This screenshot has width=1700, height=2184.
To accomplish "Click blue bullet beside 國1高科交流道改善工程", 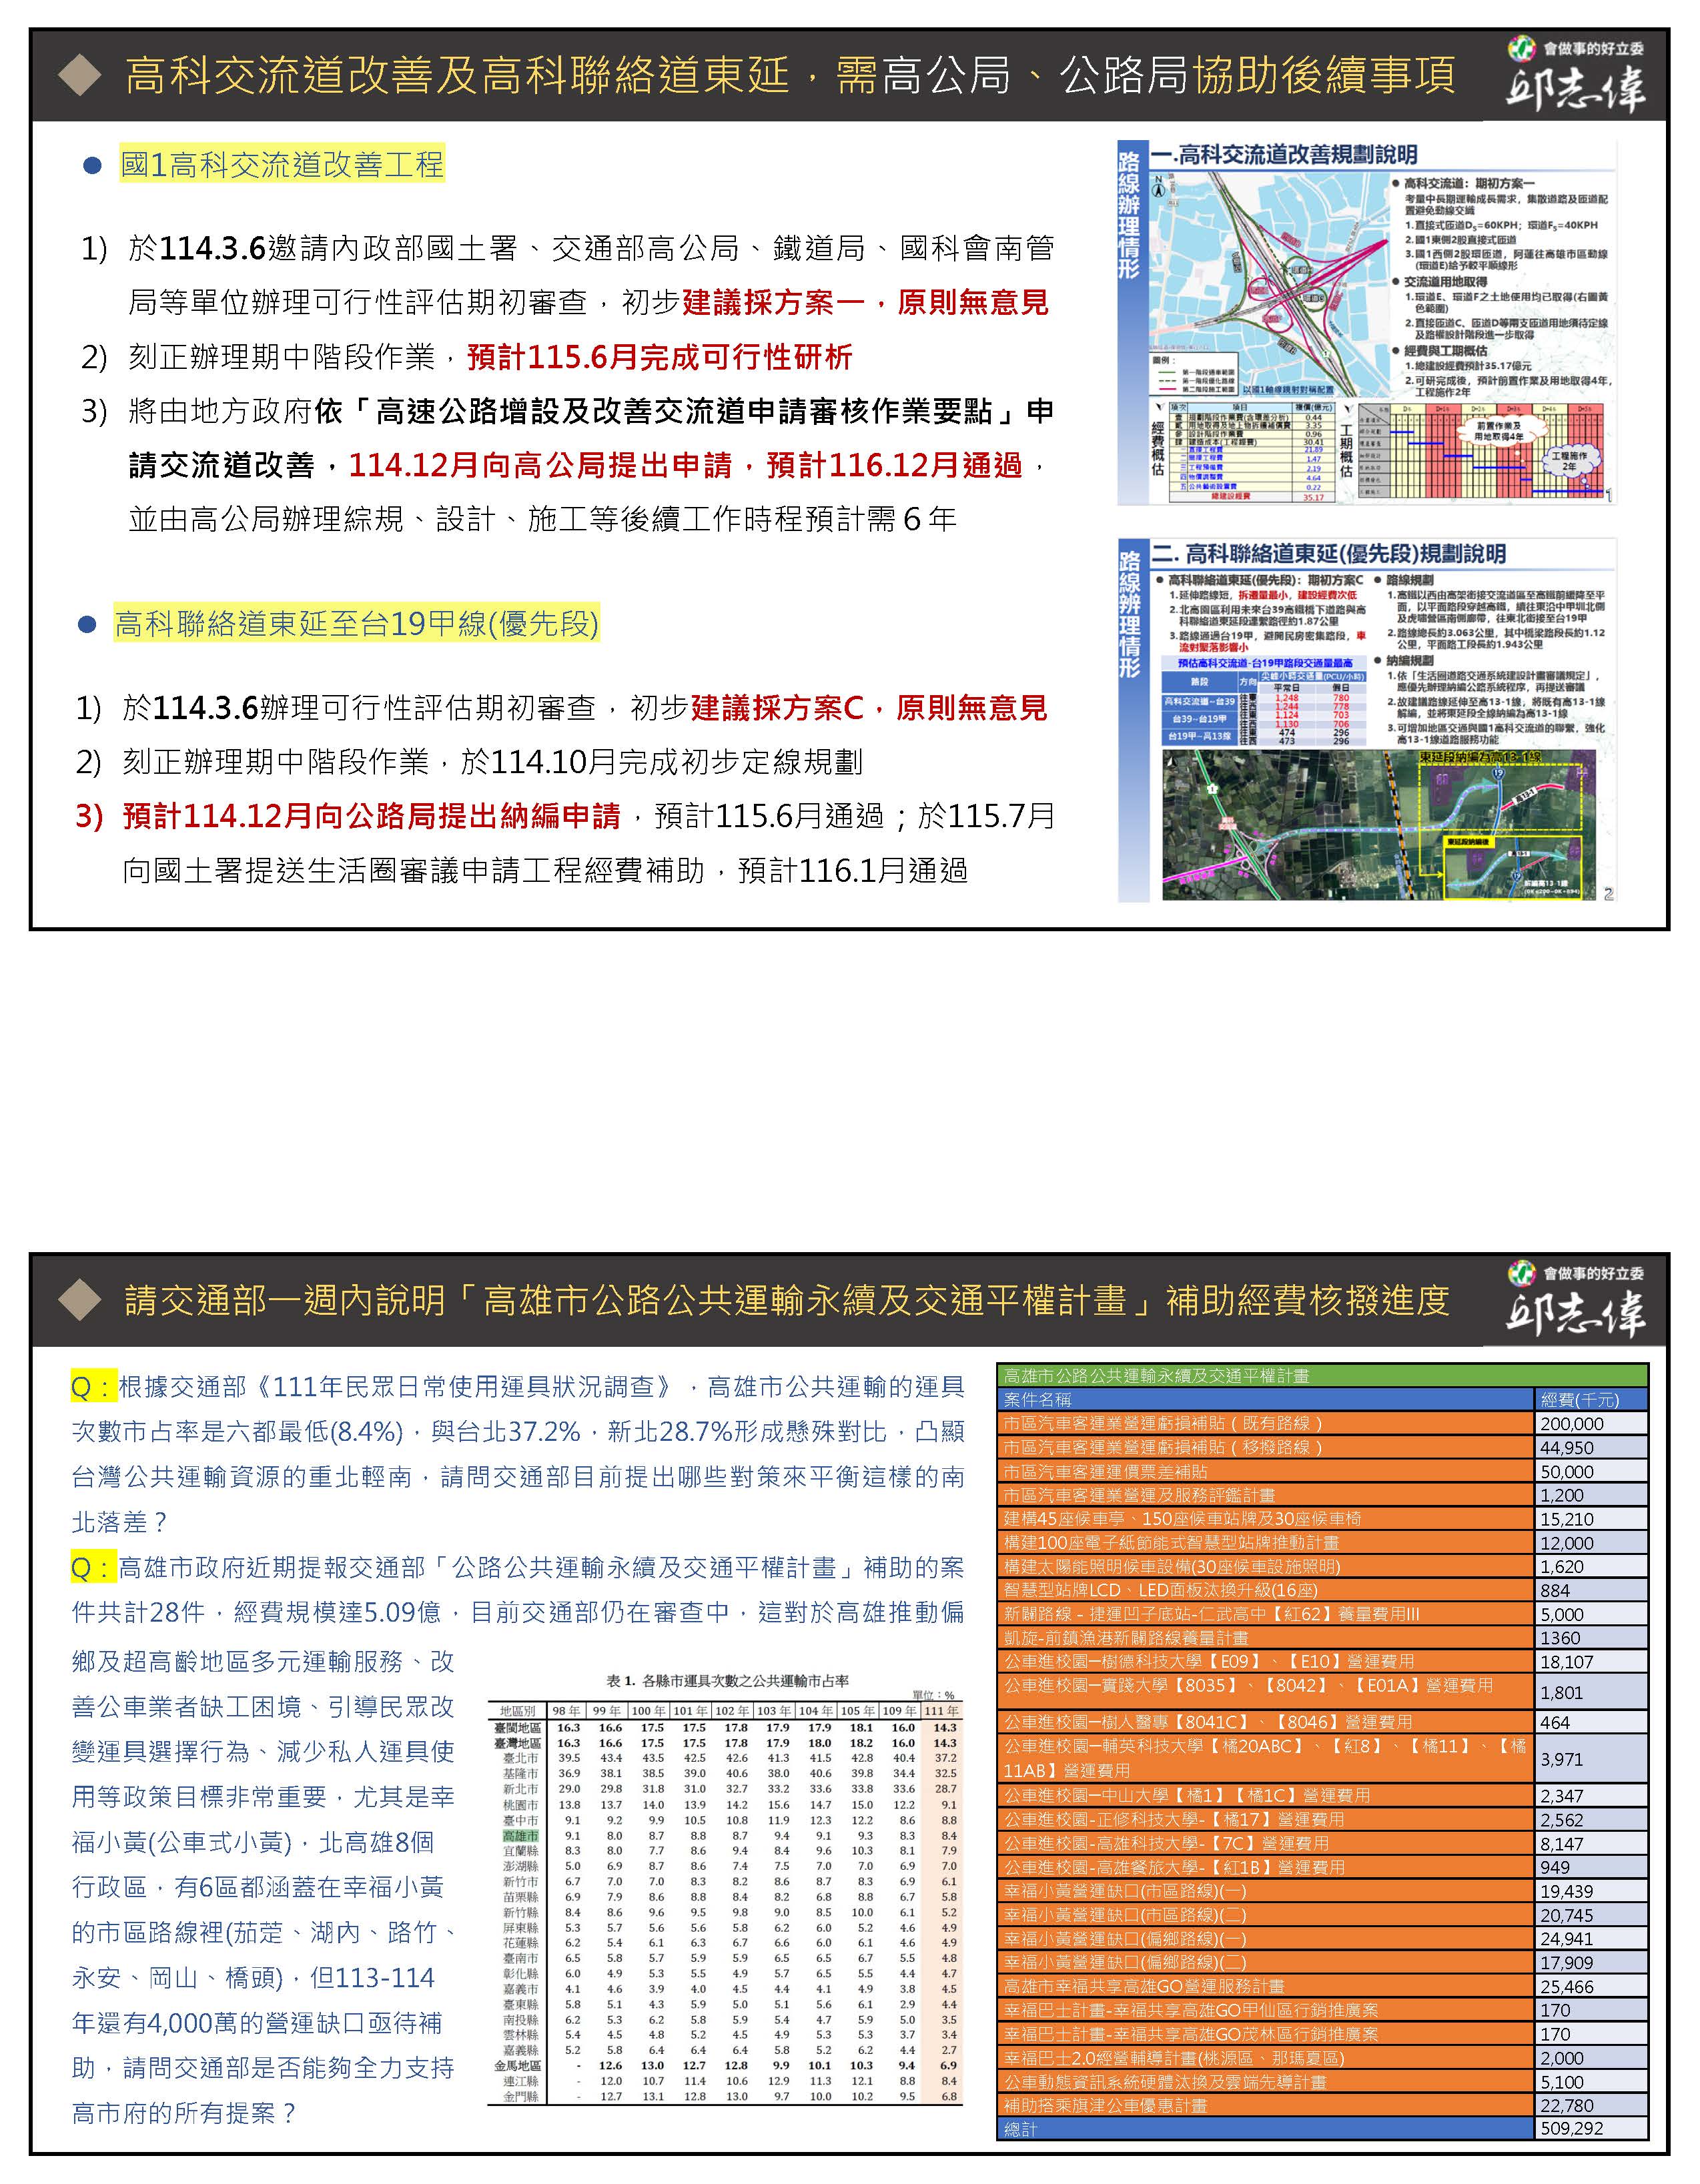I will coord(92,167).
